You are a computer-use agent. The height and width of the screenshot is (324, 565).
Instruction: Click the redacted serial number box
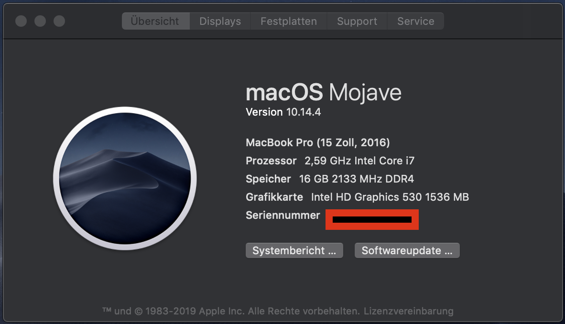coord(372,219)
